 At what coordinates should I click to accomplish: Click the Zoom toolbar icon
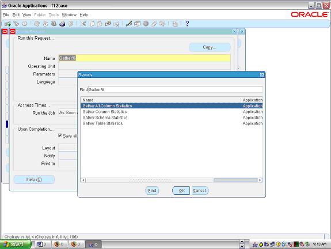click(137, 24)
